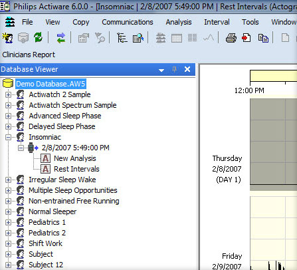The image size is (297, 270).
Task: Click the green refresh arrows icon
Action: [38, 37]
